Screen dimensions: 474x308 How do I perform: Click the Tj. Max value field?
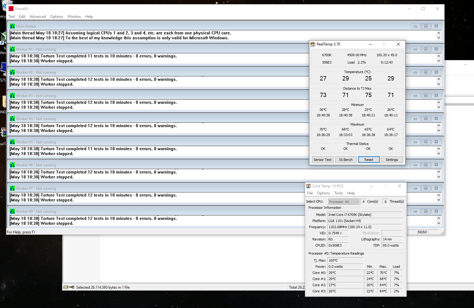pos(345,260)
